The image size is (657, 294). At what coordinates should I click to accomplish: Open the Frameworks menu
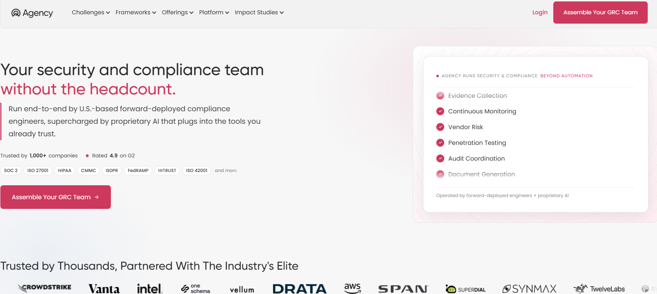coord(136,13)
